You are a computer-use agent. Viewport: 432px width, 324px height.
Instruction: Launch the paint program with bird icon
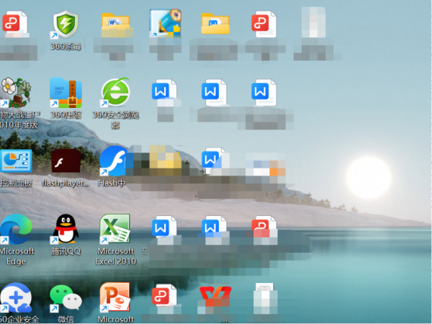coord(166,23)
